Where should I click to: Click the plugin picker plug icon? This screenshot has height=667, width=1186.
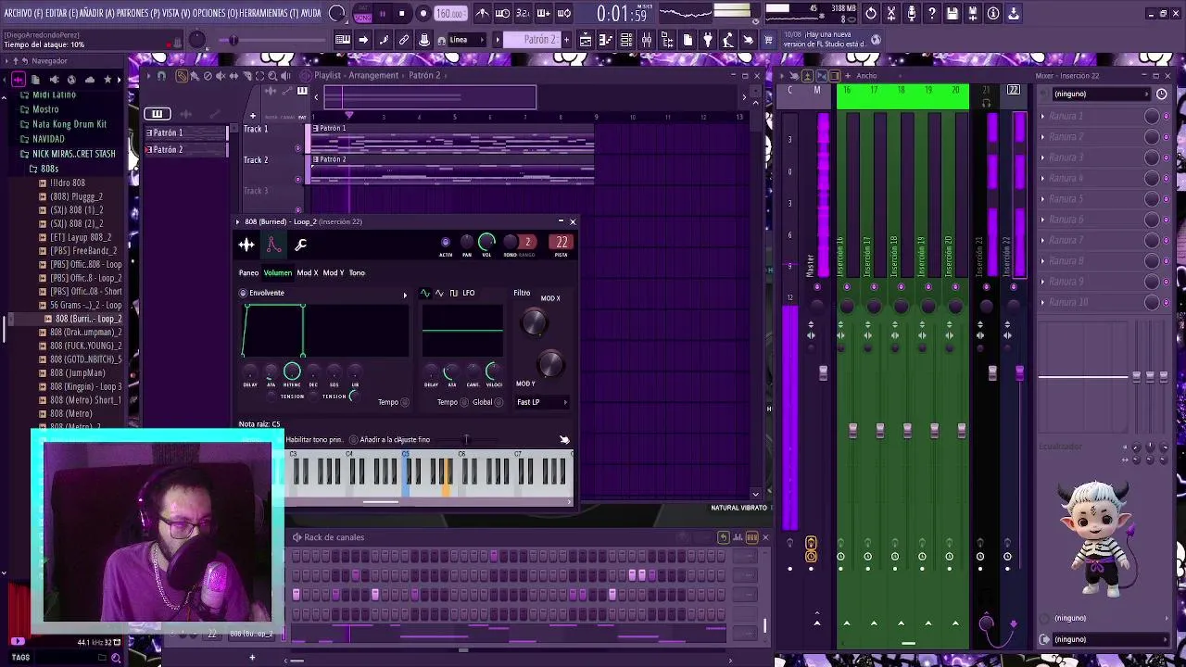coord(708,40)
